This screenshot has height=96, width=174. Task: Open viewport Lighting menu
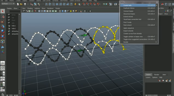click(37, 8)
